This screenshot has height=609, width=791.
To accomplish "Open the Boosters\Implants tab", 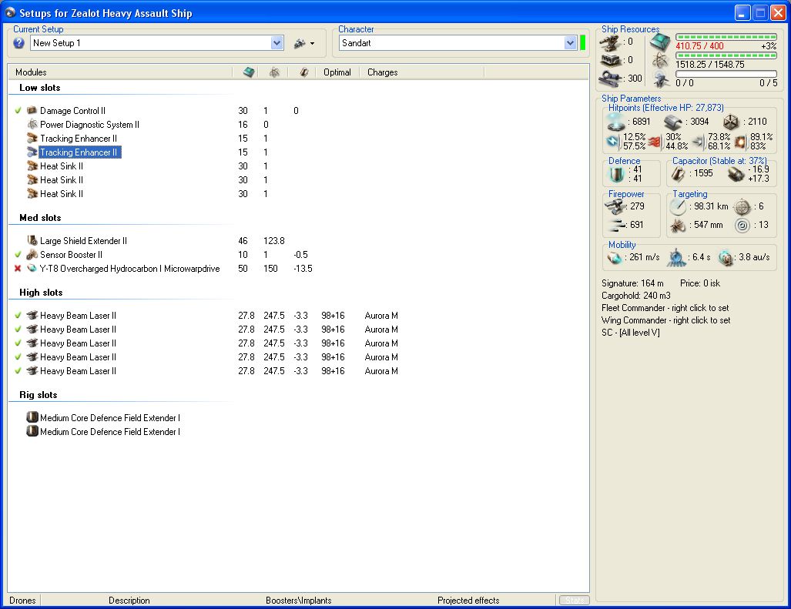I will click(x=299, y=601).
